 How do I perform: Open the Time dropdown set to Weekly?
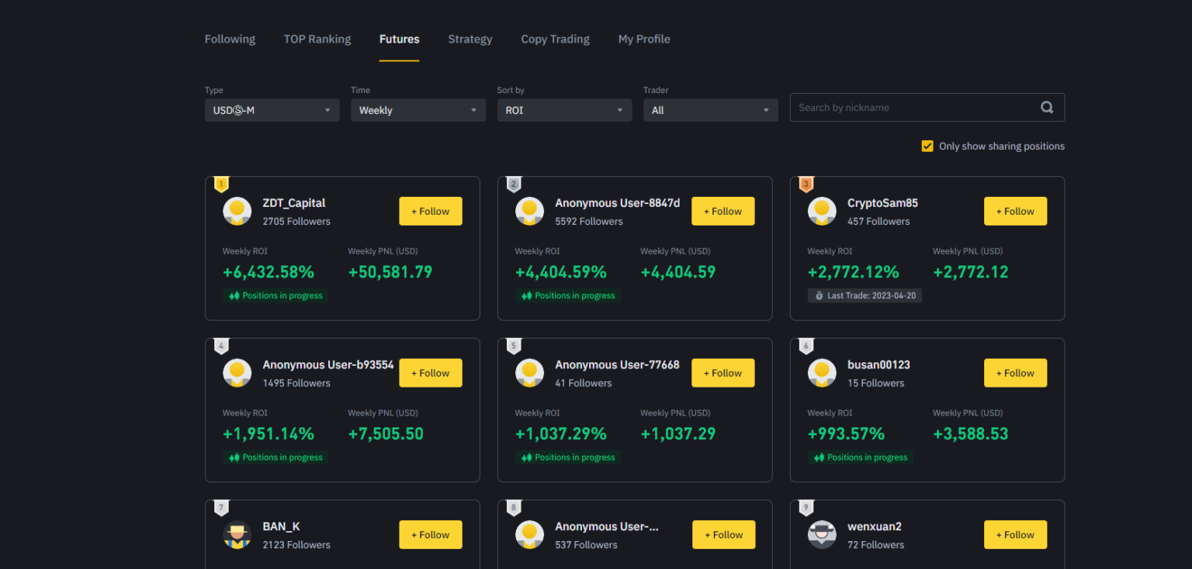(x=418, y=110)
